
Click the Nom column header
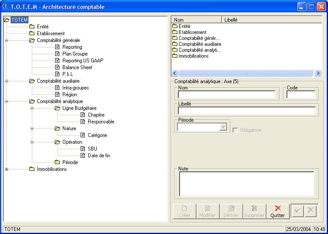196,19
